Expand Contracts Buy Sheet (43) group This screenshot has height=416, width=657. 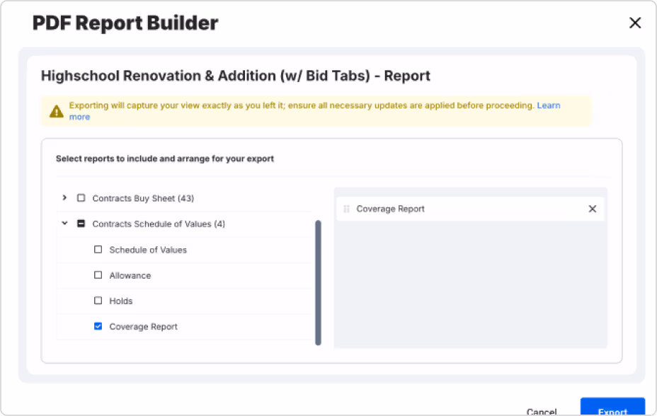pos(64,197)
